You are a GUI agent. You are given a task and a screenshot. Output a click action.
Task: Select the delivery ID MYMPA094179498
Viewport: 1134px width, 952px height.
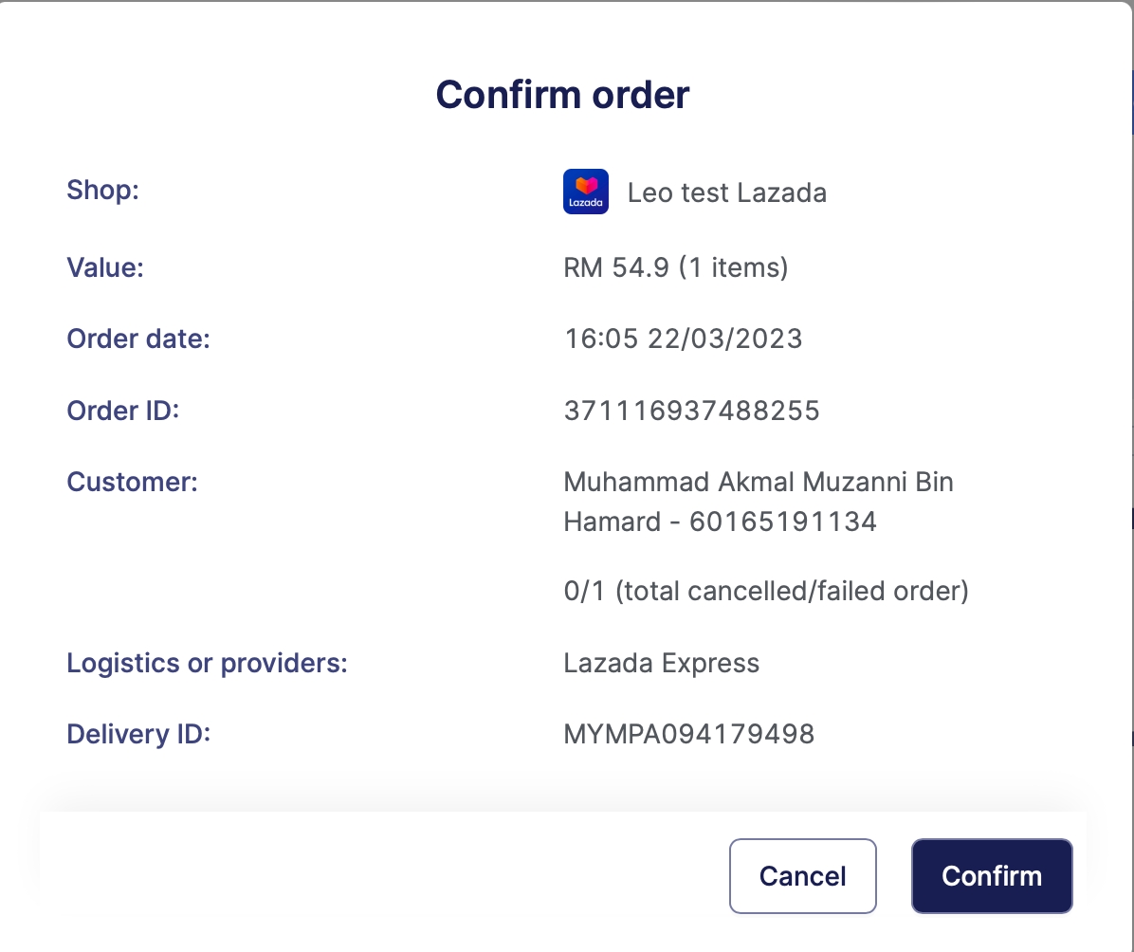(688, 734)
